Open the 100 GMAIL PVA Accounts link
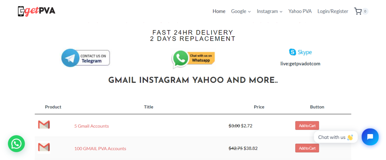386x160 pixels. tap(100, 148)
